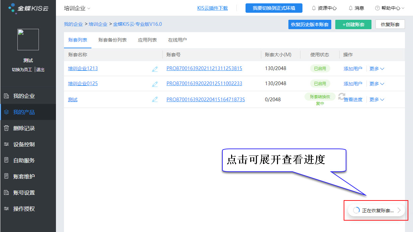Expand the 帮助中心 dropdown arrow
This screenshot has width=413, height=232.
pyautogui.click(x=403, y=8)
